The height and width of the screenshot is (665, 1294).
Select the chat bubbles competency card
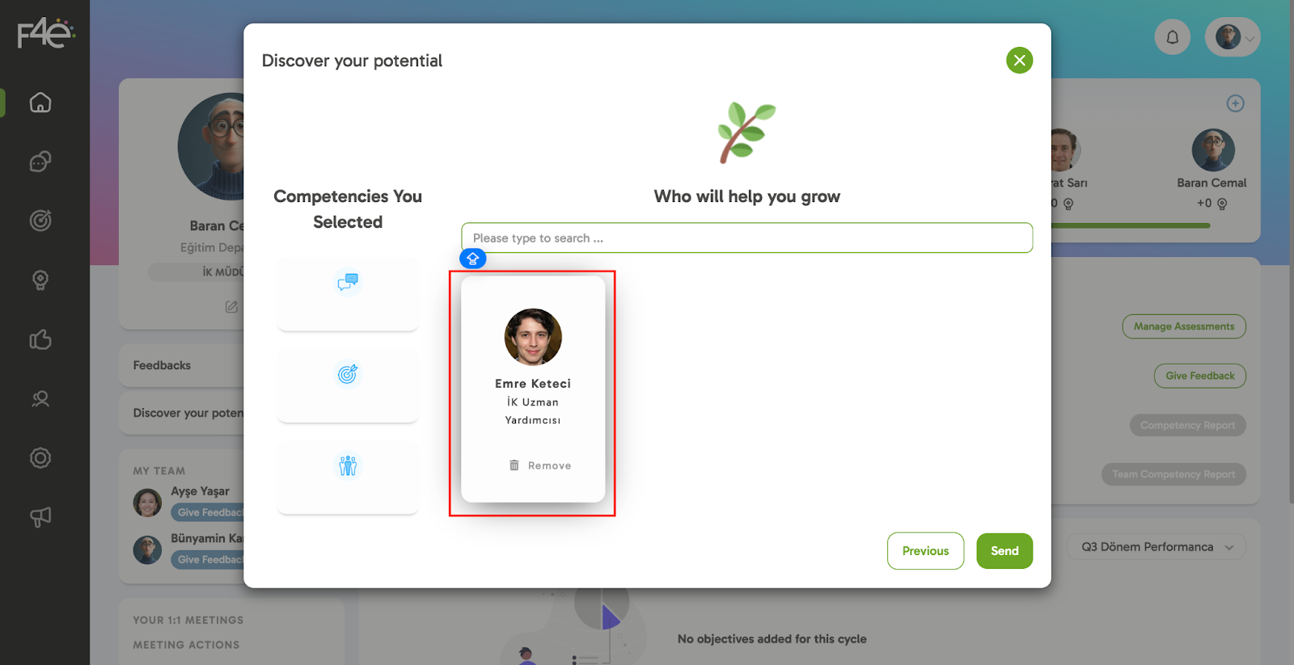tap(348, 293)
